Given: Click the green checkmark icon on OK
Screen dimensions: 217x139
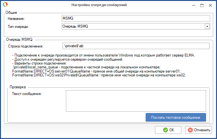Looking at the screenshot, I should 165,130.
